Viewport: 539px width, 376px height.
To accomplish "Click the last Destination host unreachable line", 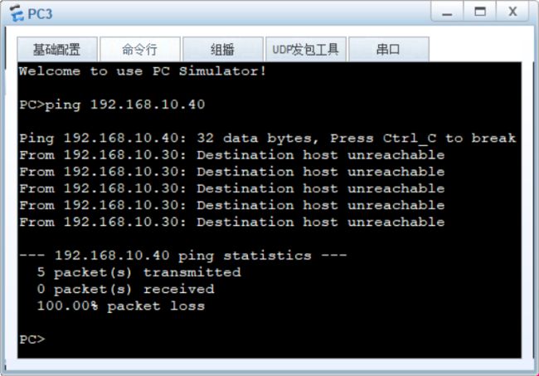I will coord(232,222).
